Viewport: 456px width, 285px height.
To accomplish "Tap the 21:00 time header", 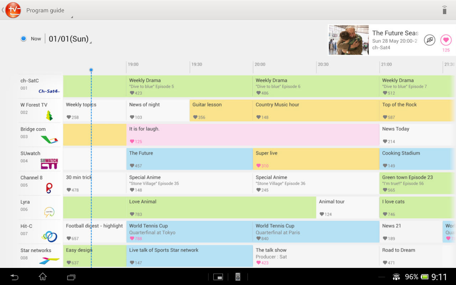I will tap(387, 64).
